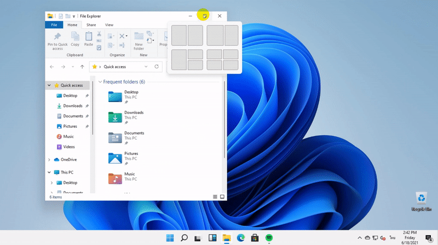Click Pin to Quick access icon

coord(58,37)
